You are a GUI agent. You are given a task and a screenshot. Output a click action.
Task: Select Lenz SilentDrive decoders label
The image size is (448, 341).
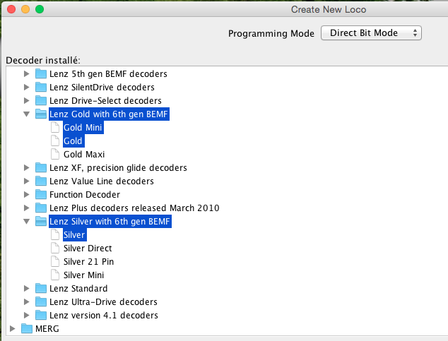click(x=102, y=88)
